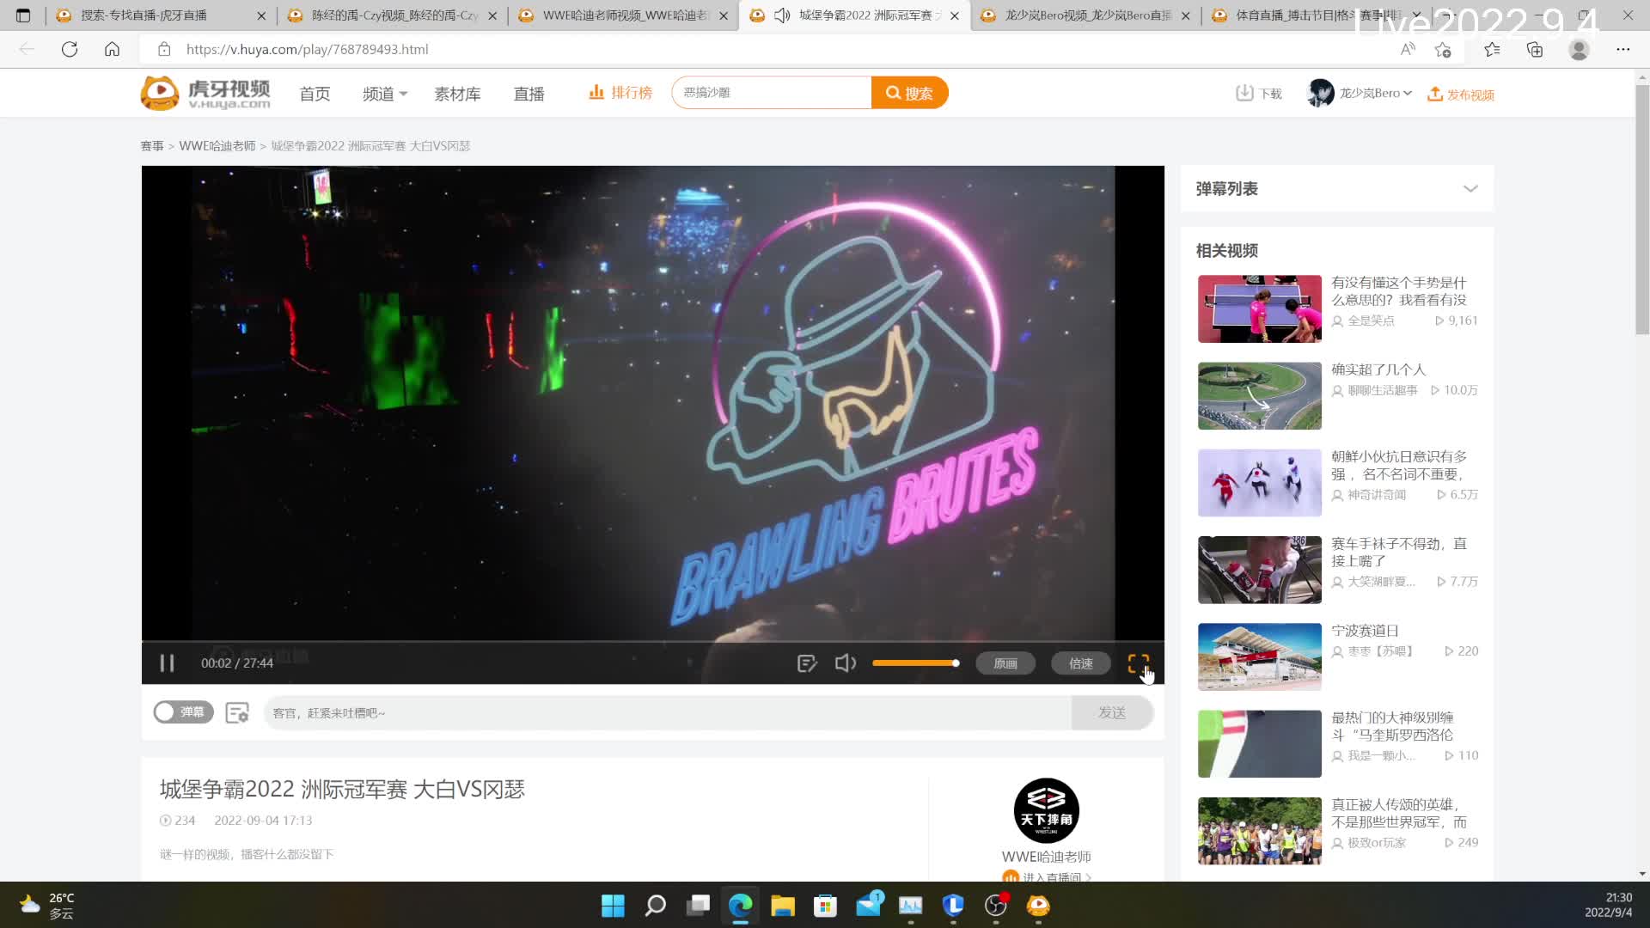Switch to 龙少岚Bero视频 browser tab

pyautogui.click(x=1087, y=15)
